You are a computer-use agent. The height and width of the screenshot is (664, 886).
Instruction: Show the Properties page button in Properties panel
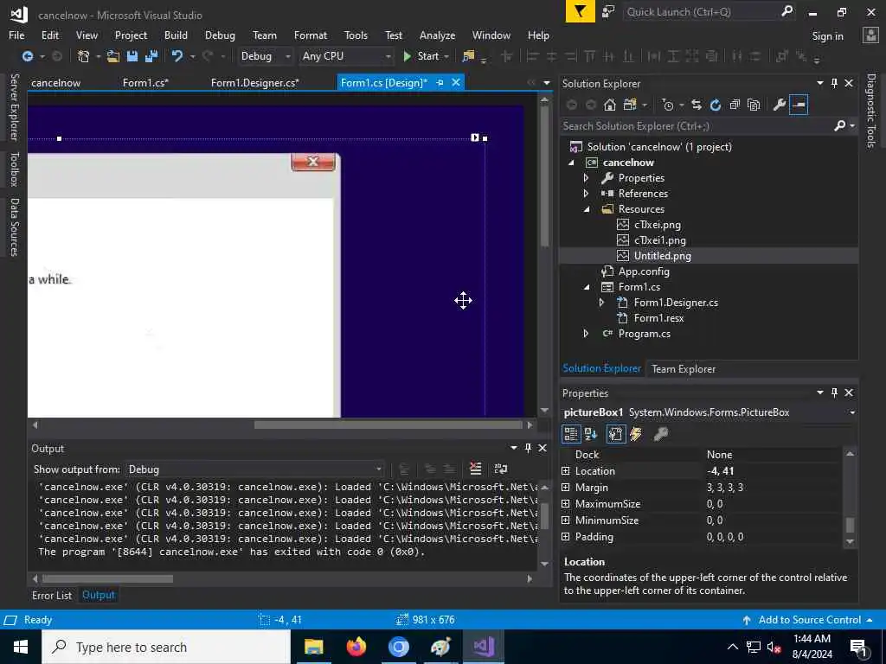(616, 434)
